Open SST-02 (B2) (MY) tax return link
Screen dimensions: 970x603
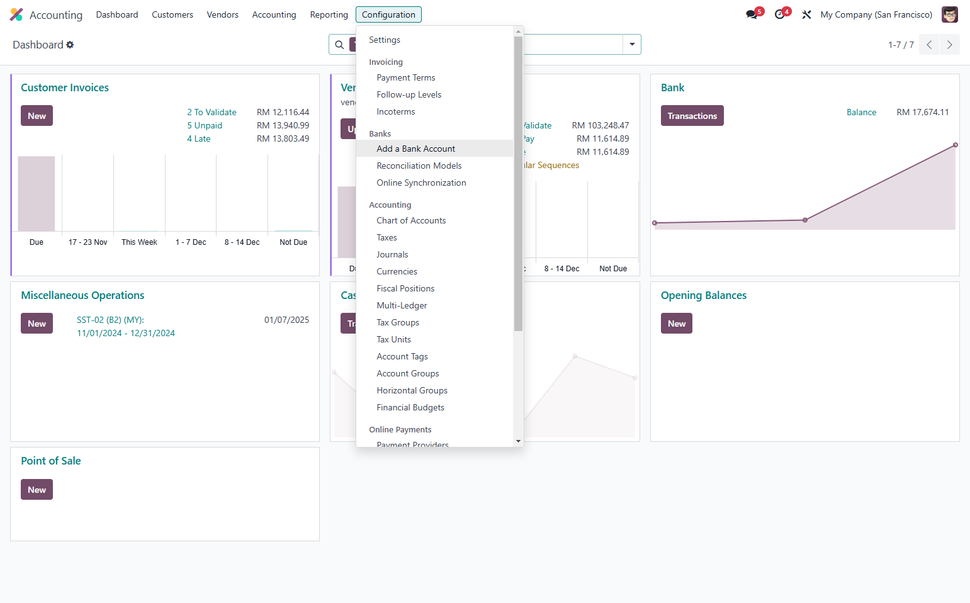point(126,327)
